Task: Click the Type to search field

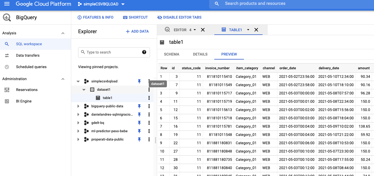Action: click(114, 52)
